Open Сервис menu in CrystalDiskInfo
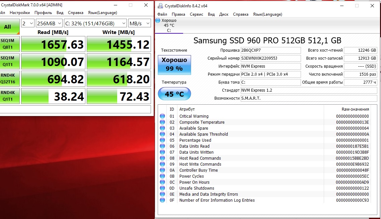 (196, 14)
